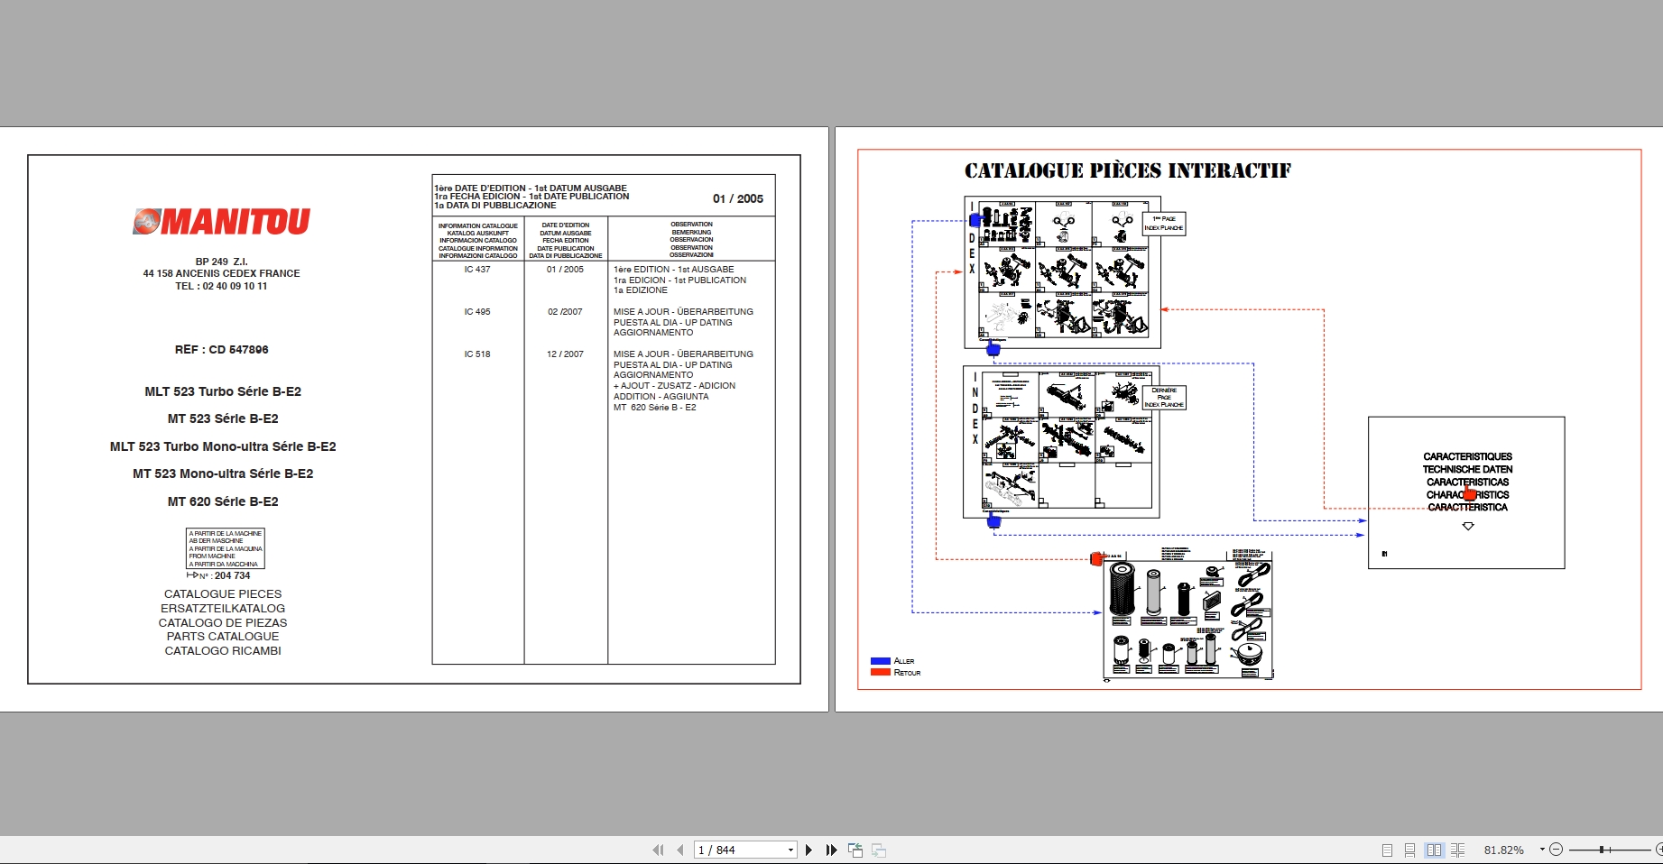Image resolution: width=1663 pixels, height=864 pixels.
Task: Click the Manitou logo
Action: [x=222, y=221]
